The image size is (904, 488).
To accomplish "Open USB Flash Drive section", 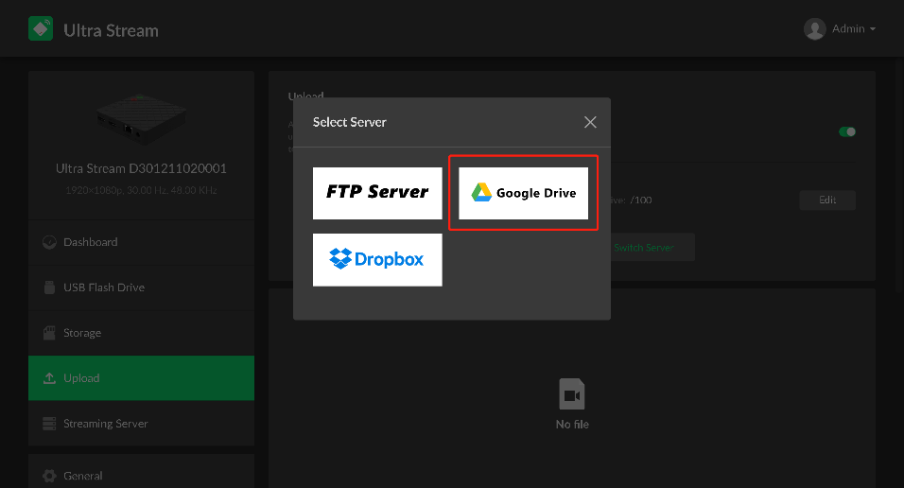I will tap(141, 288).
